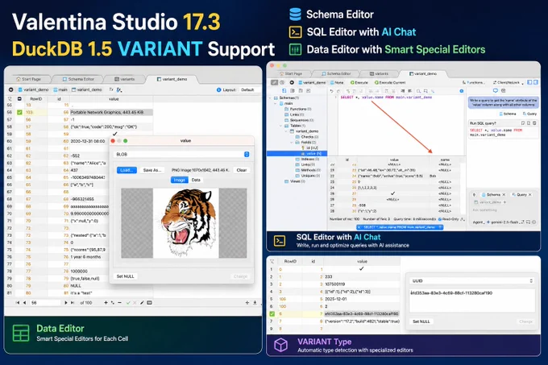Click the delete record minus icon

[x=119, y=303]
